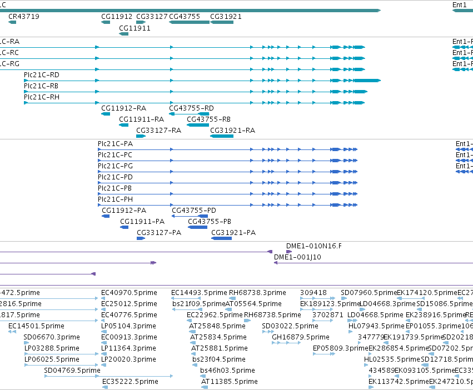Open the CG11911 gene label

[x=135, y=28]
